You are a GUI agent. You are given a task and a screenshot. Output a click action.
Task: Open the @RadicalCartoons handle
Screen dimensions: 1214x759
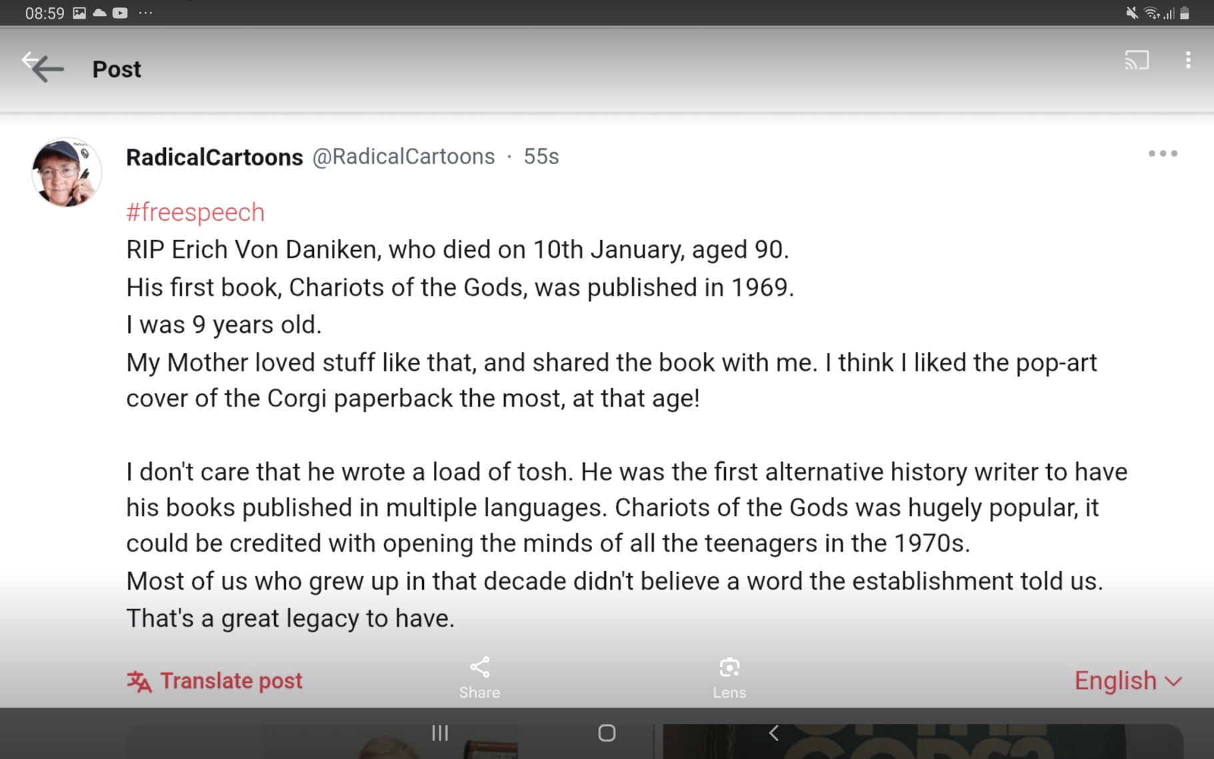click(403, 157)
